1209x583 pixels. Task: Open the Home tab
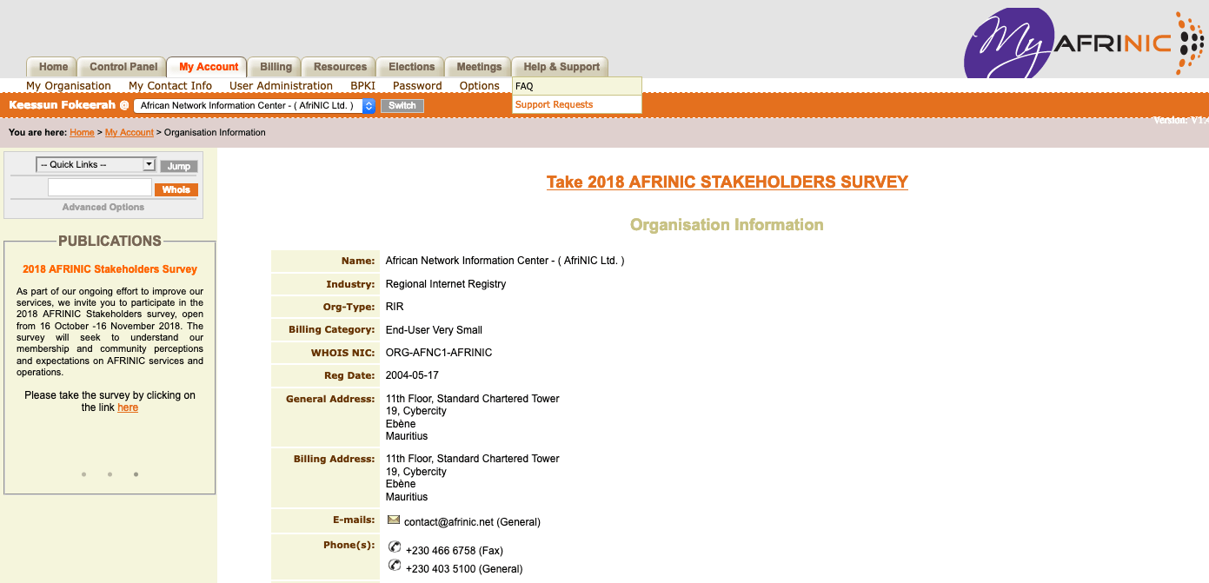[53, 67]
